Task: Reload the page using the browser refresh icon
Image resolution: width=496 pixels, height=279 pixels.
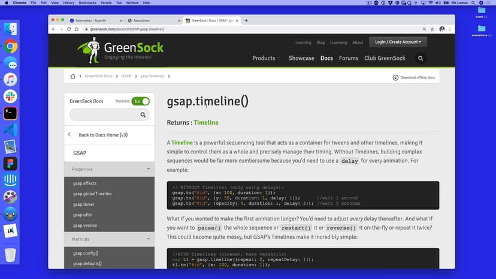Action: (x=69, y=29)
